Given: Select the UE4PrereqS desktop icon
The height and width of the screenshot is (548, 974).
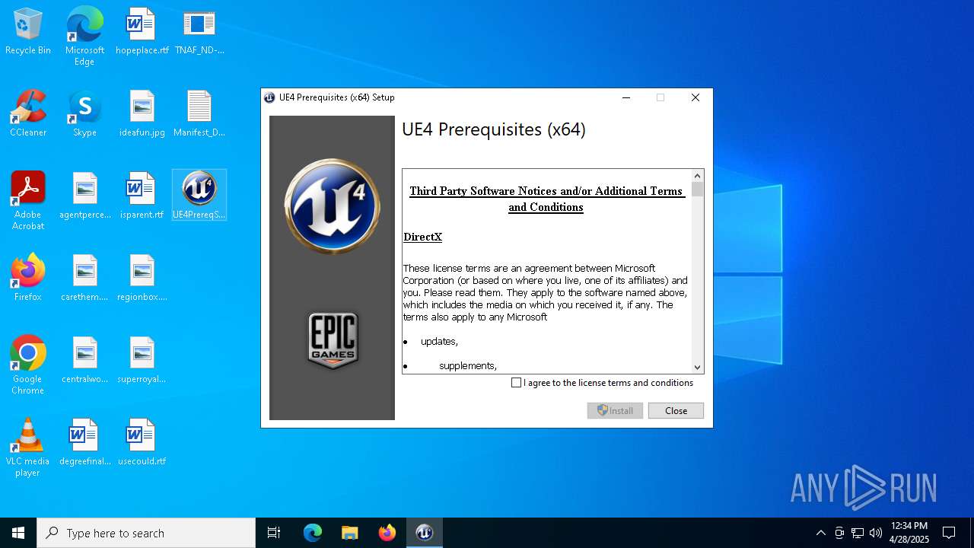Looking at the screenshot, I should [x=199, y=196].
